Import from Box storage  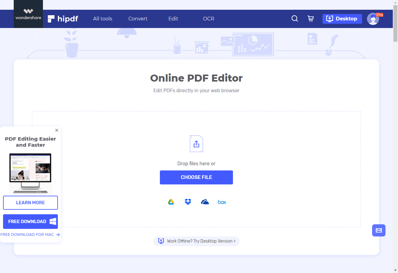(222, 202)
